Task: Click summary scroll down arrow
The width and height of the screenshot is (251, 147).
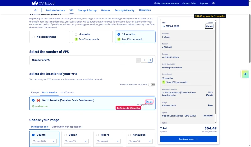Action: pos(216,123)
